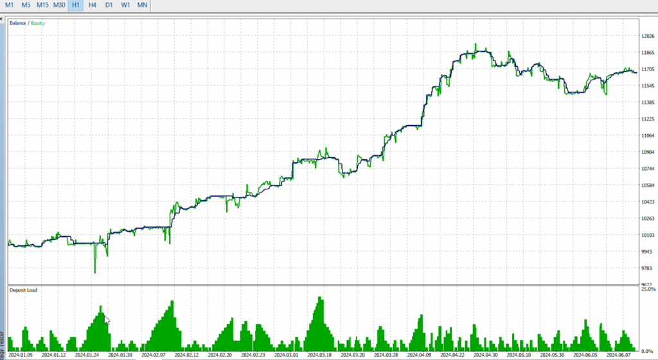Image resolution: width=658 pixels, height=360 pixels.
Task: Close the tester panel with the small x
Action: 2,19
